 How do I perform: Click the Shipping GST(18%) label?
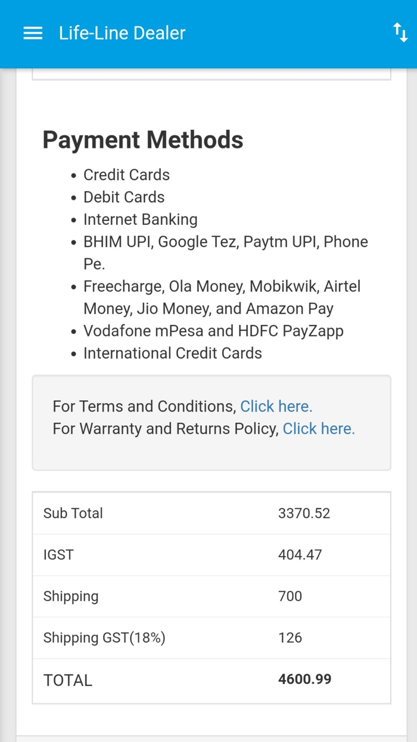[104, 638]
